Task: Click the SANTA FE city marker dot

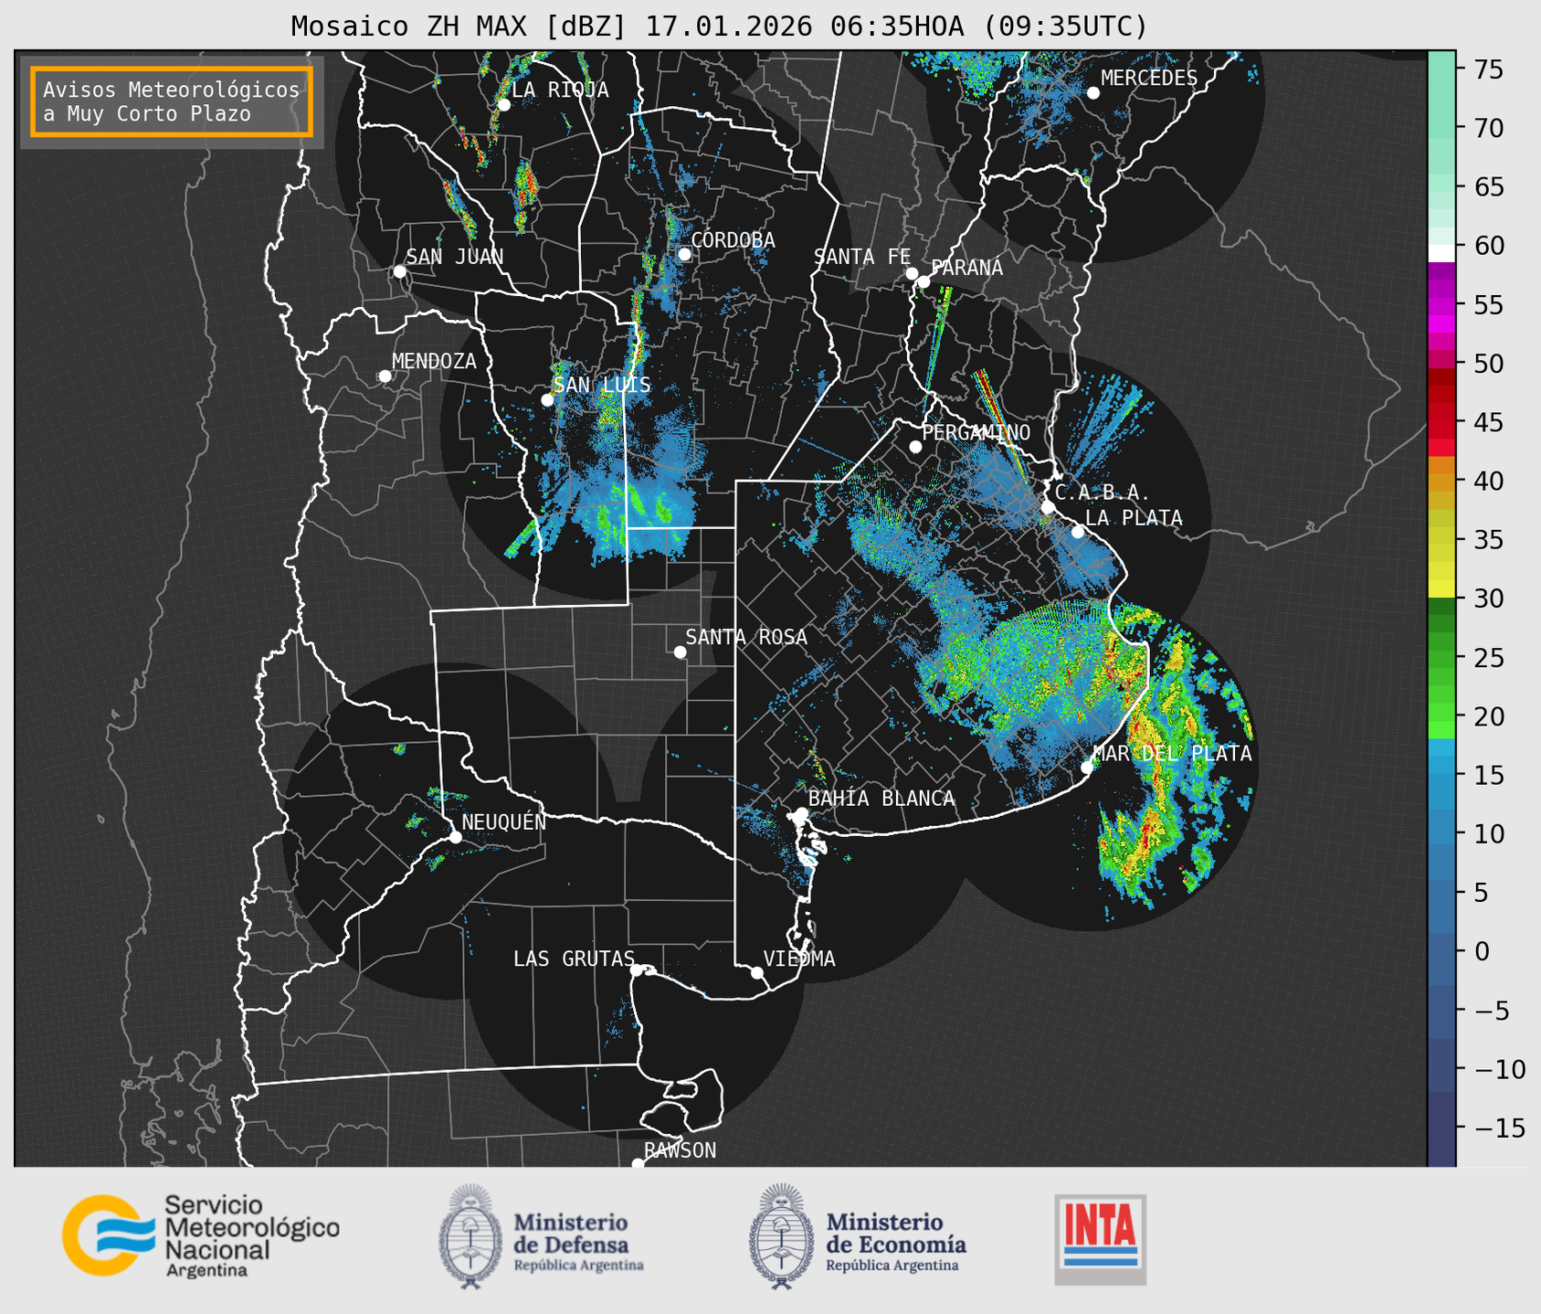Action: pos(912,273)
